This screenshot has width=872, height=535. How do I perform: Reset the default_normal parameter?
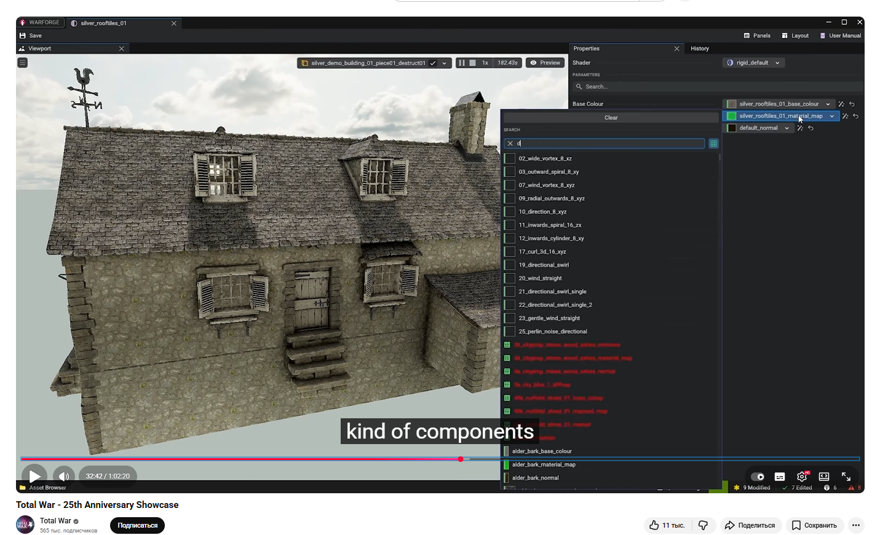(811, 128)
